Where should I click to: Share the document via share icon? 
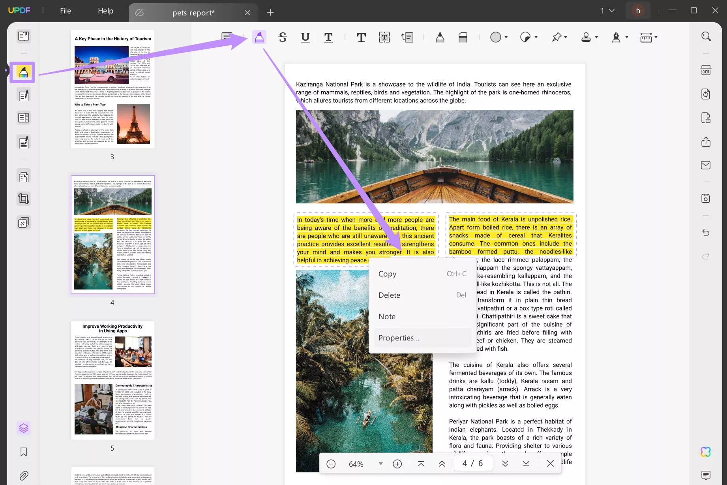point(706,142)
